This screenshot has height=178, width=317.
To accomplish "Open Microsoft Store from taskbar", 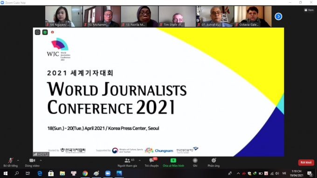I will [x=51, y=173].
